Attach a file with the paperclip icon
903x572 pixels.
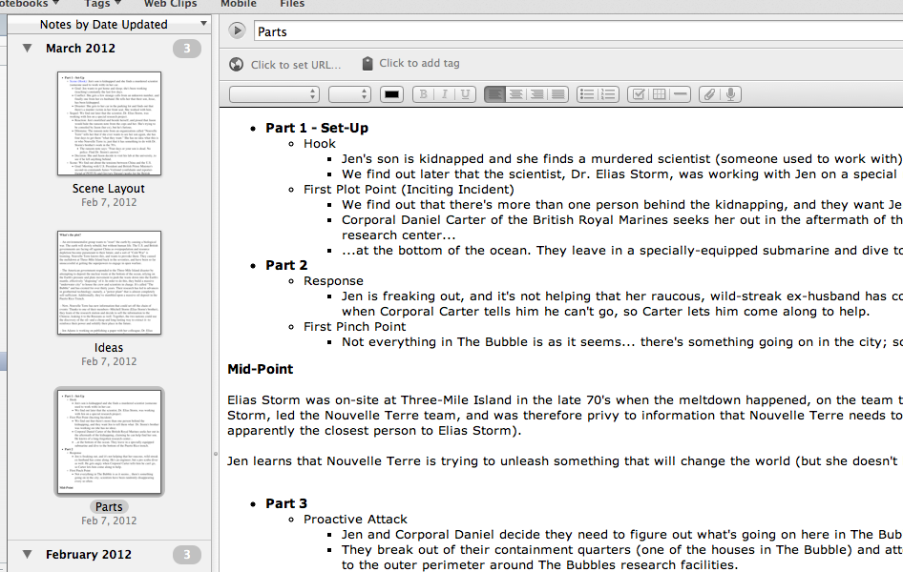tap(709, 94)
